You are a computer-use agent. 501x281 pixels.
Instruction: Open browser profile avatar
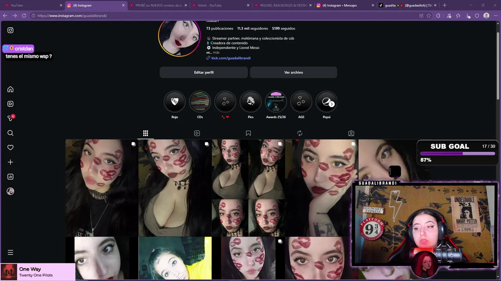pyautogui.click(x=487, y=16)
